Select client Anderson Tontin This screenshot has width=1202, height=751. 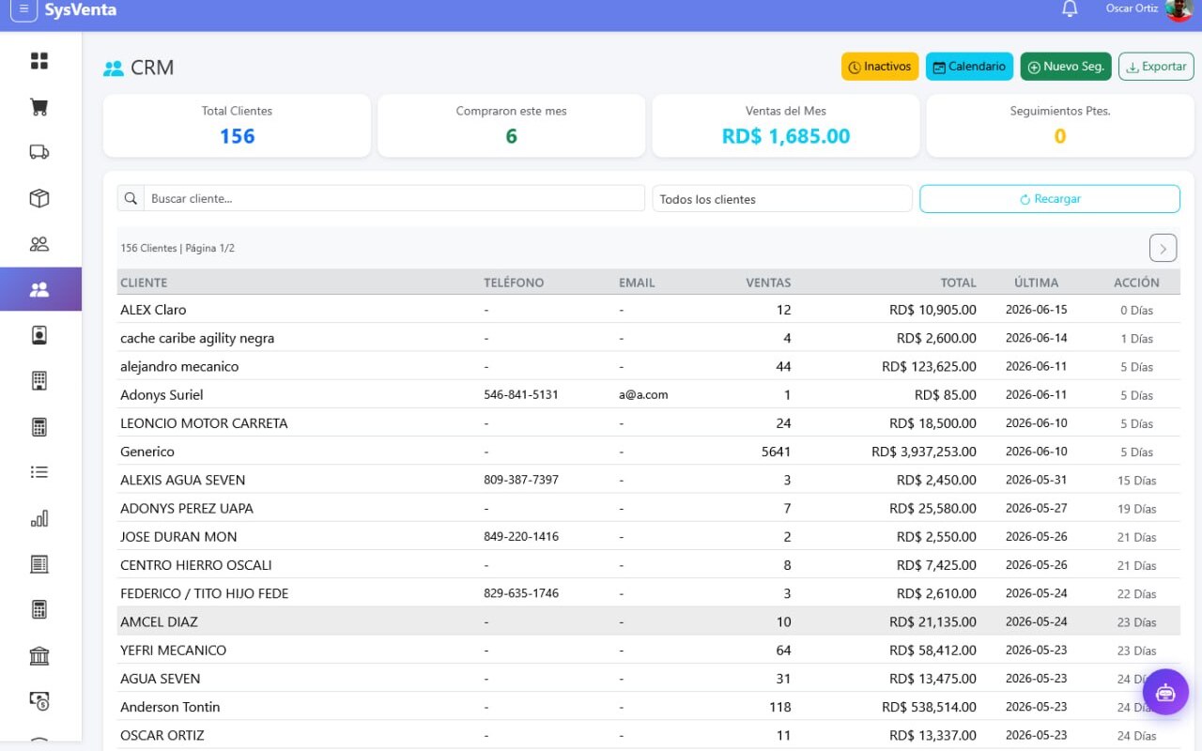170,707
